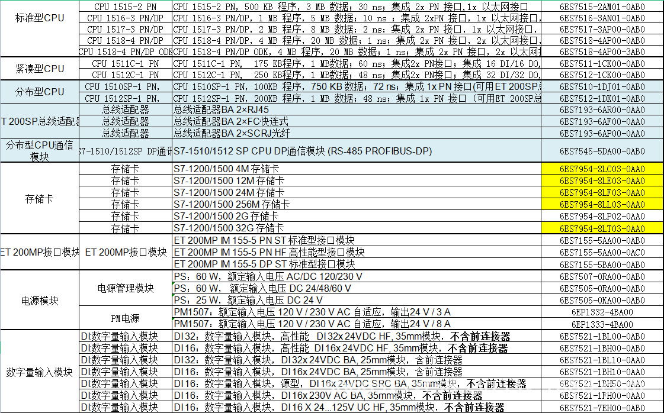Select order number 6EP1333-4BA00
The width and height of the screenshot is (664, 413).
[602, 325]
